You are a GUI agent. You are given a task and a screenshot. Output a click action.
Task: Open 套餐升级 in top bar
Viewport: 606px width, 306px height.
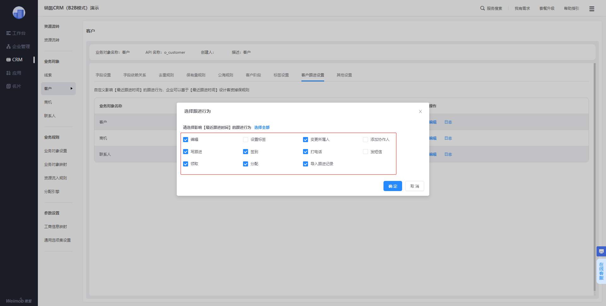pos(547,9)
